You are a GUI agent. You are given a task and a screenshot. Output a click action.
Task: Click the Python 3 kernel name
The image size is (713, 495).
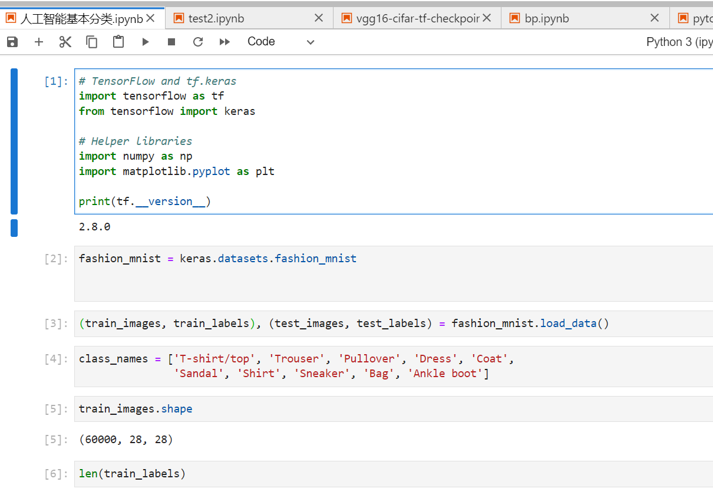click(x=679, y=42)
